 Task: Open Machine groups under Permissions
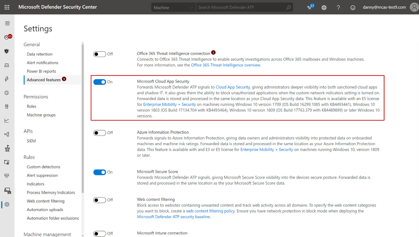point(41,115)
